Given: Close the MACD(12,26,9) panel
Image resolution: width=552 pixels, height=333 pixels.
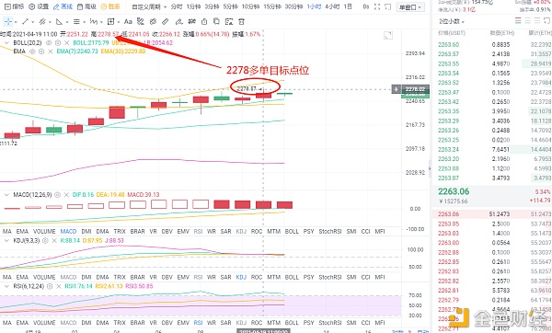Looking at the screenshot, I should 66,195.
